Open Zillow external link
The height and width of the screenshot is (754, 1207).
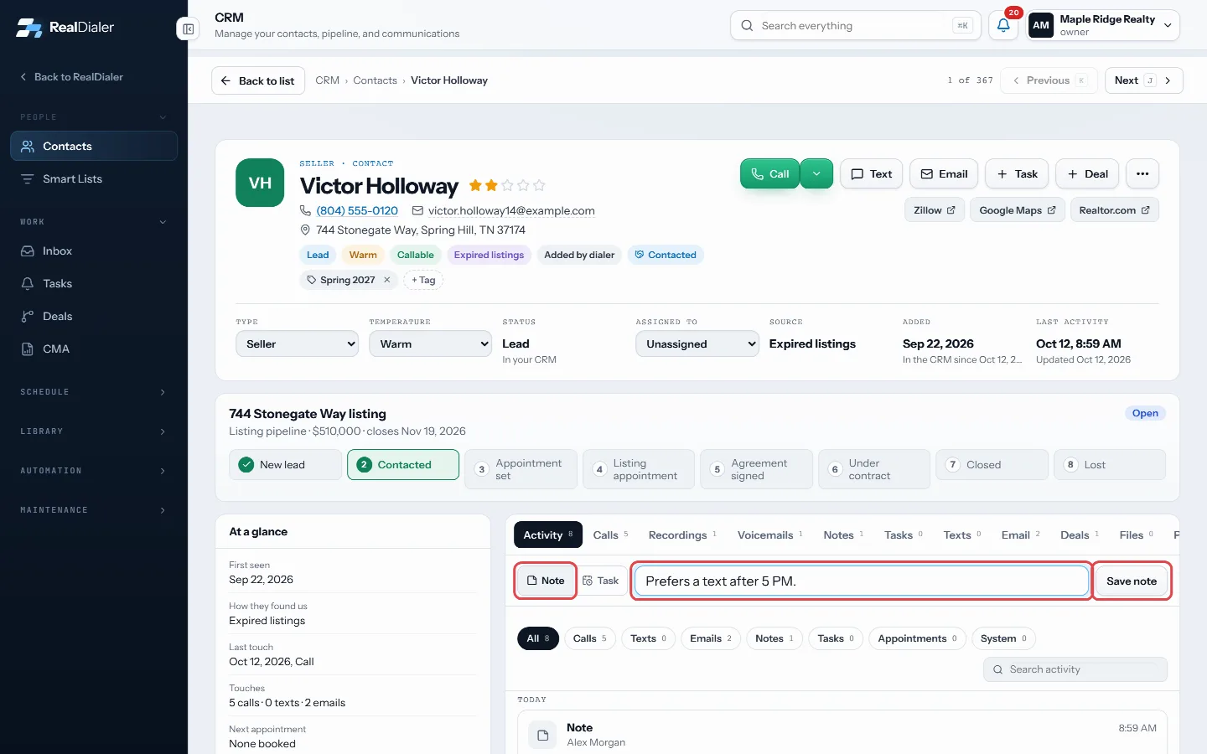point(935,210)
